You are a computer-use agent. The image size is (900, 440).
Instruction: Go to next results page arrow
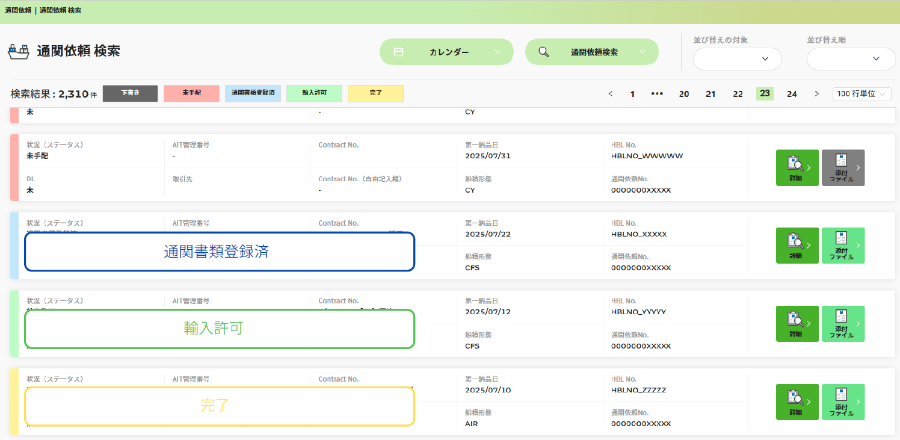click(x=816, y=94)
